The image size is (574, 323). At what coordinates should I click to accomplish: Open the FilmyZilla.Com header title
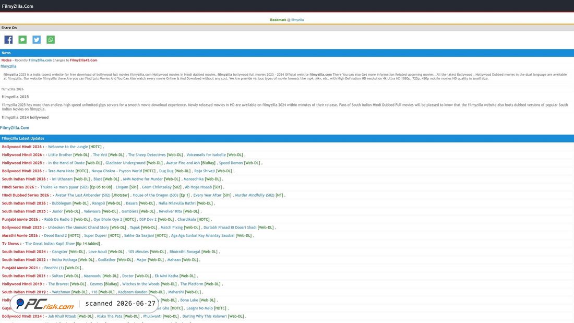pyautogui.click(x=18, y=6)
